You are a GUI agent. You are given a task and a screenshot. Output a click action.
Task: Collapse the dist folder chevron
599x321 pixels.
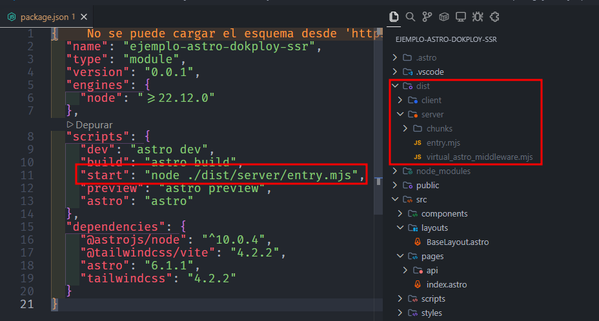tap(395, 86)
